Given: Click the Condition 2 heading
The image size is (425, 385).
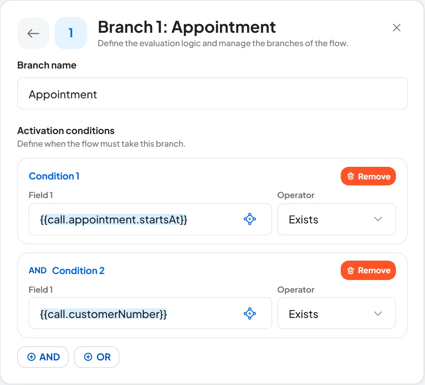Looking at the screenshot, I should [78, 270].
